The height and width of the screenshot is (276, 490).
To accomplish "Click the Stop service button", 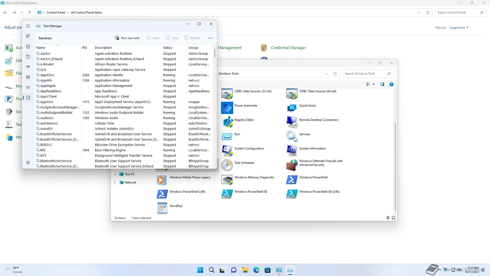I will tap(172, 38).
